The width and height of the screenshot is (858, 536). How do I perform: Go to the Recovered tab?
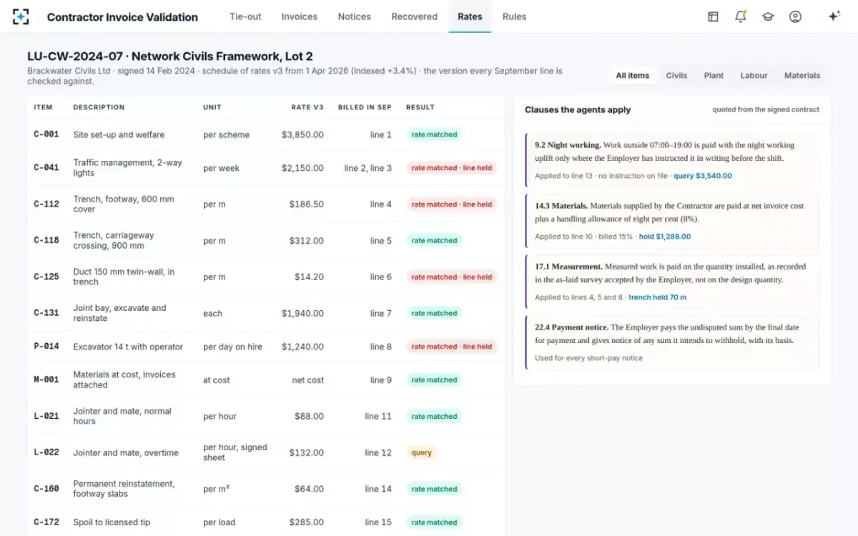(x=415, y=16)
